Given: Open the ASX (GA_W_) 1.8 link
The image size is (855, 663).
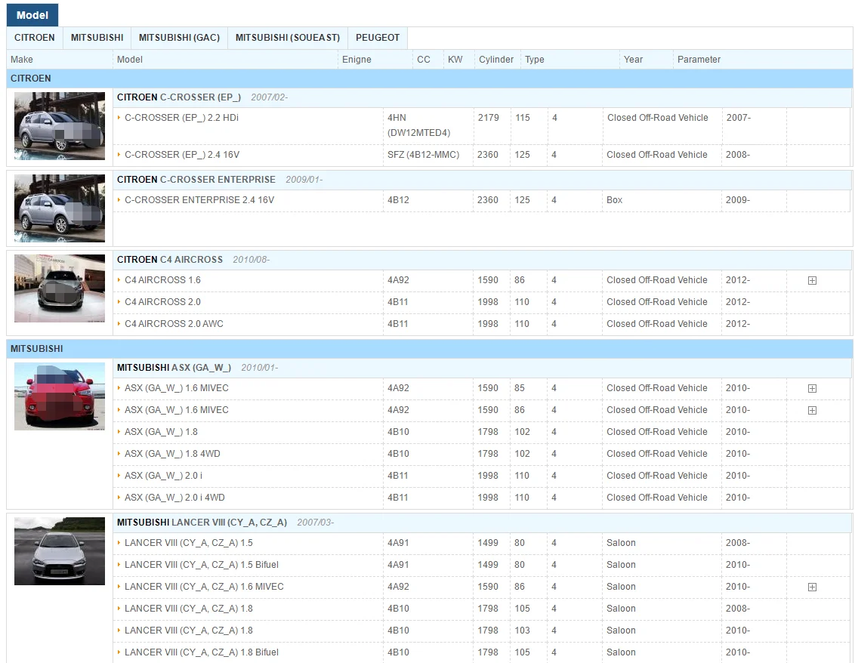Looking at the screenshot, I should pyautogui.click(x=161, y=432).
